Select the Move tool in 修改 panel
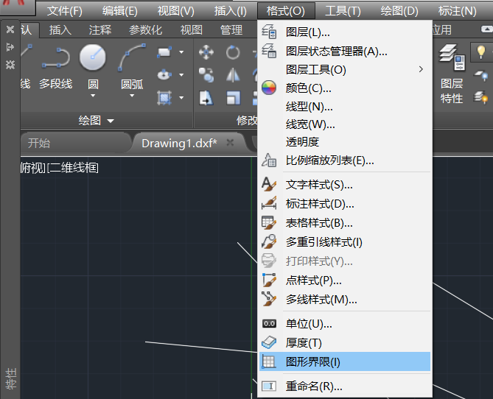Image resolution: width=493 pixels, height=399 pixels. click(206, 52)
